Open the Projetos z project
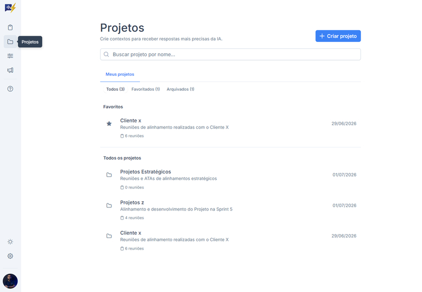422x292 pixels. [132, 202]
